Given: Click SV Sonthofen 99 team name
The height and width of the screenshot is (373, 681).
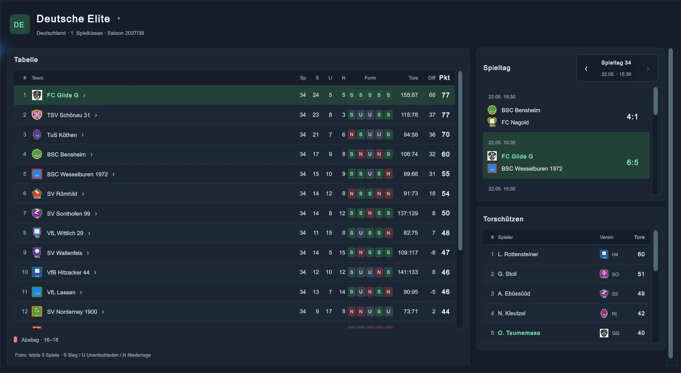Looking at the screenshot, I should pos(69,214).
